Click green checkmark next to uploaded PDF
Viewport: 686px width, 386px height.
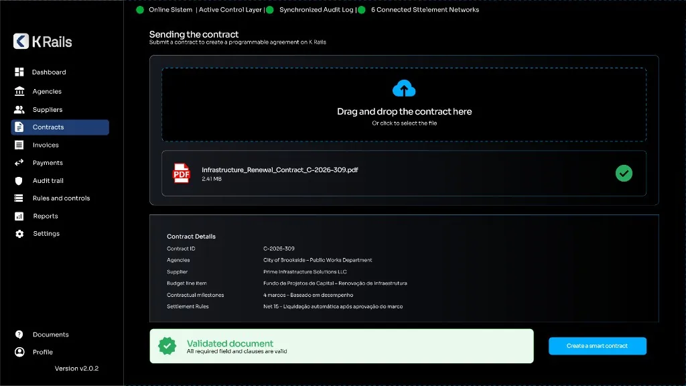point(624,174)
